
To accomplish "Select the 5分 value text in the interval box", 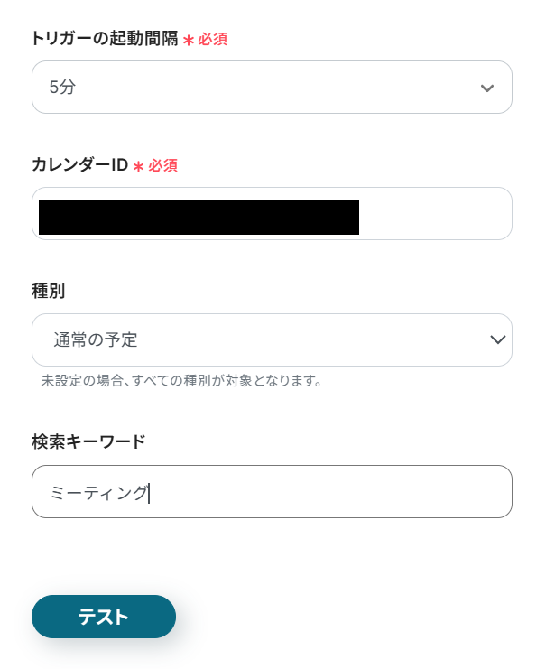I will 62,88.
